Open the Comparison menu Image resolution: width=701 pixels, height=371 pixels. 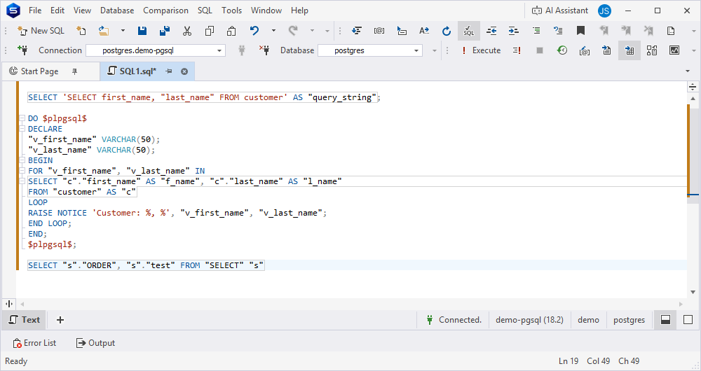[166, 10]
